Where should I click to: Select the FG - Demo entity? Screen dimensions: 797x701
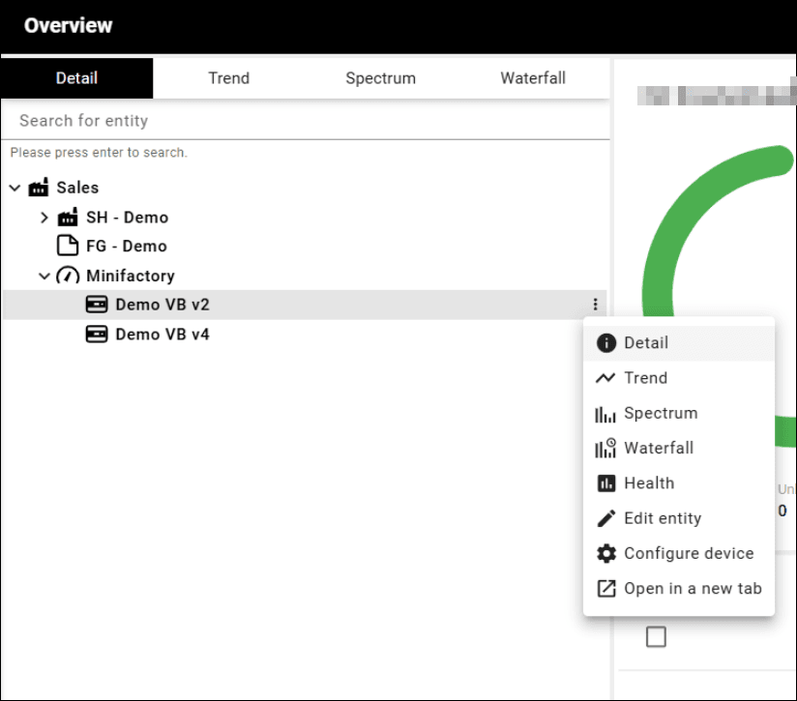click(126, 246)
